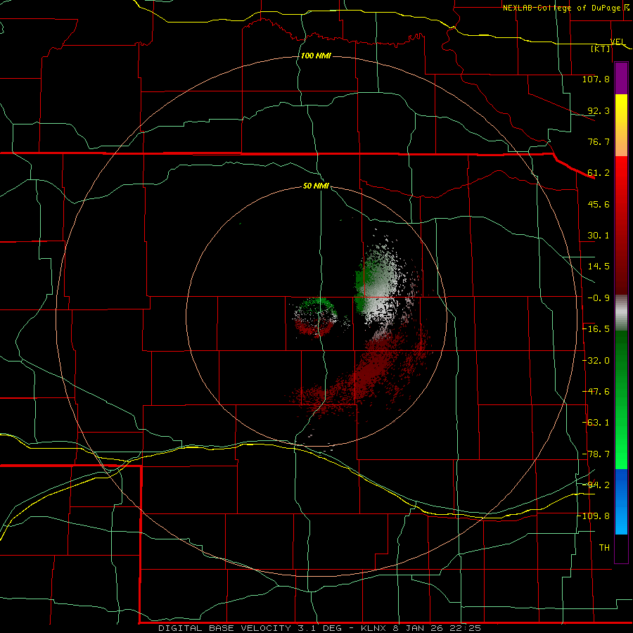This screenshot has height=633, width=633.
Task: Click the DIGITAL BASE VELOCITY caption at bottom
Action: [320, 628]
